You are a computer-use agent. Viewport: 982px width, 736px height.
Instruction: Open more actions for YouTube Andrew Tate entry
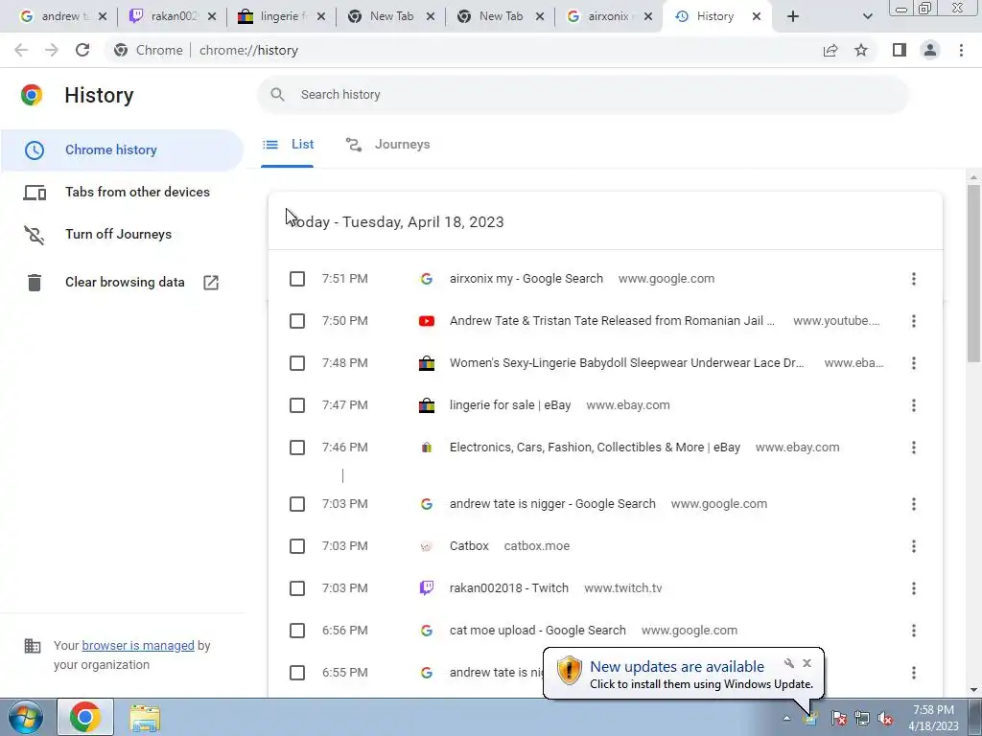pos(914,321)
